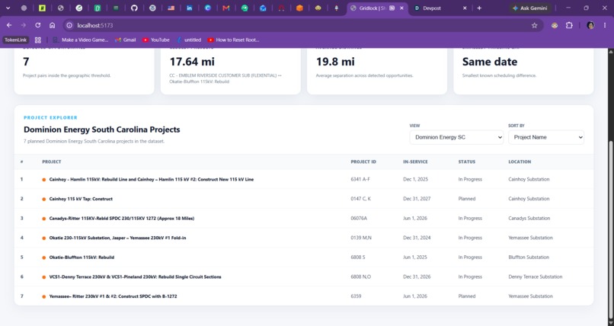
Task: Open the Sort By dropdown set to Project Name
Action: (x=546, y=137)
